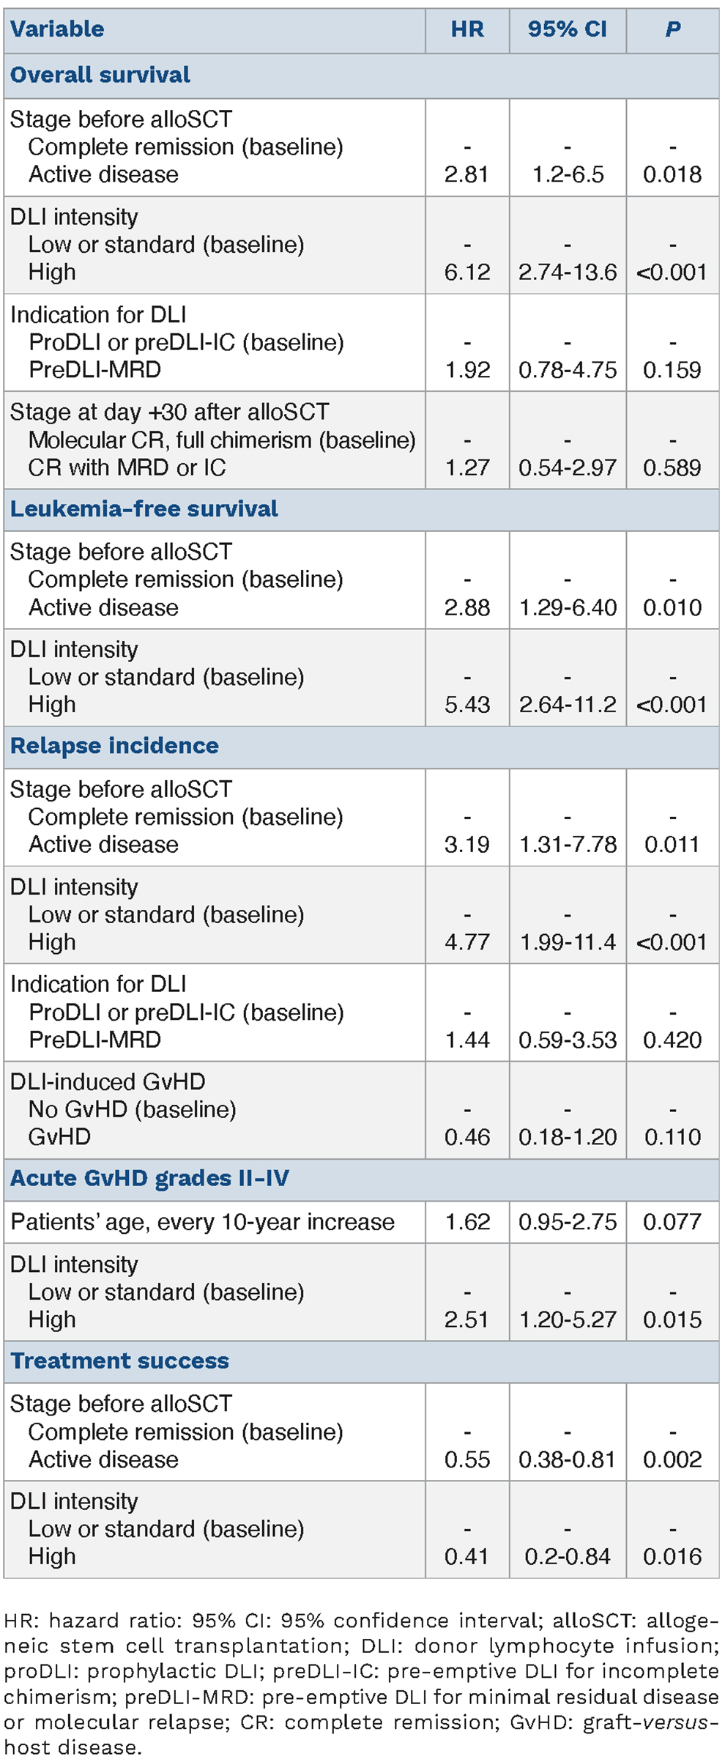
Task: Click the Variable column header
Action: [x=57, y=29]
